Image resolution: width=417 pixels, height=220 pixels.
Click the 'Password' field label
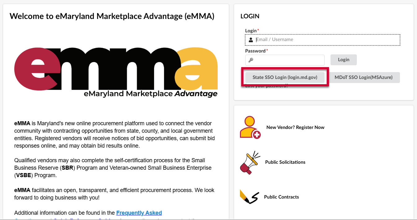255,51
